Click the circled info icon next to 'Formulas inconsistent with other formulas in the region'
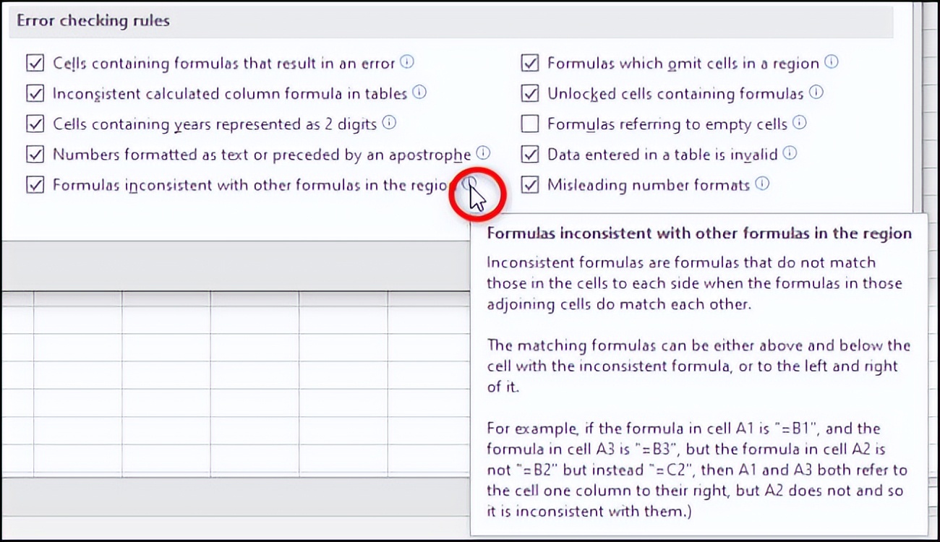The image size is (940, 542). point(471,184)
